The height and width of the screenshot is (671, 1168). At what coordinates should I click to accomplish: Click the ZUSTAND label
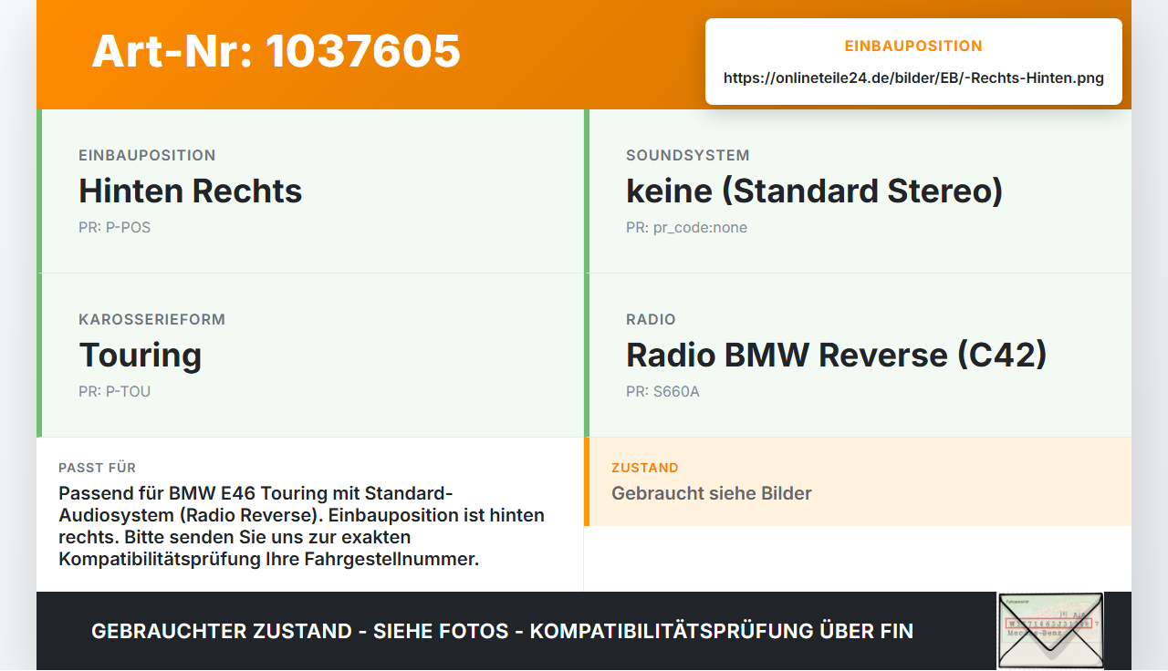tap(645, 468)
